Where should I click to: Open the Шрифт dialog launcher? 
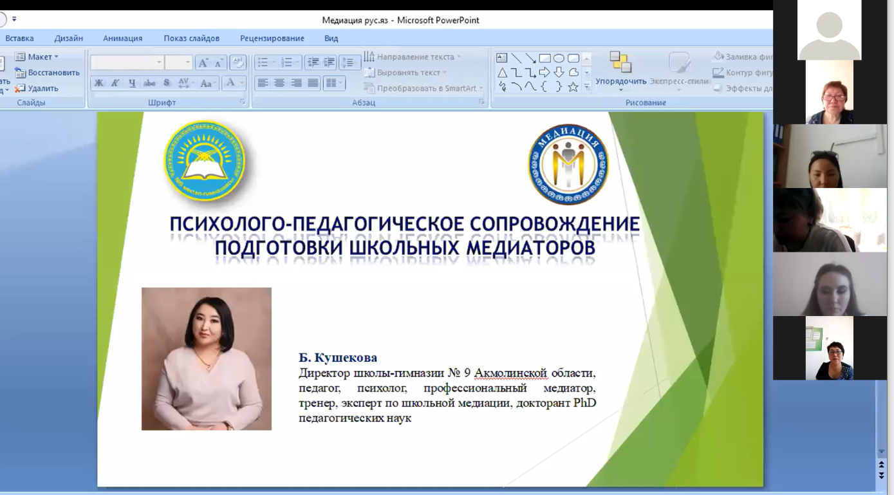click(243, 102)
